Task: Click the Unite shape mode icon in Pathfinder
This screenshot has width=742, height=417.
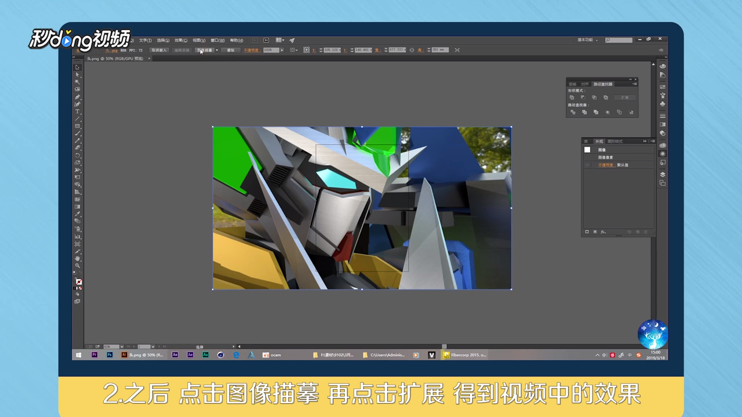Action: tap(572, 97)
